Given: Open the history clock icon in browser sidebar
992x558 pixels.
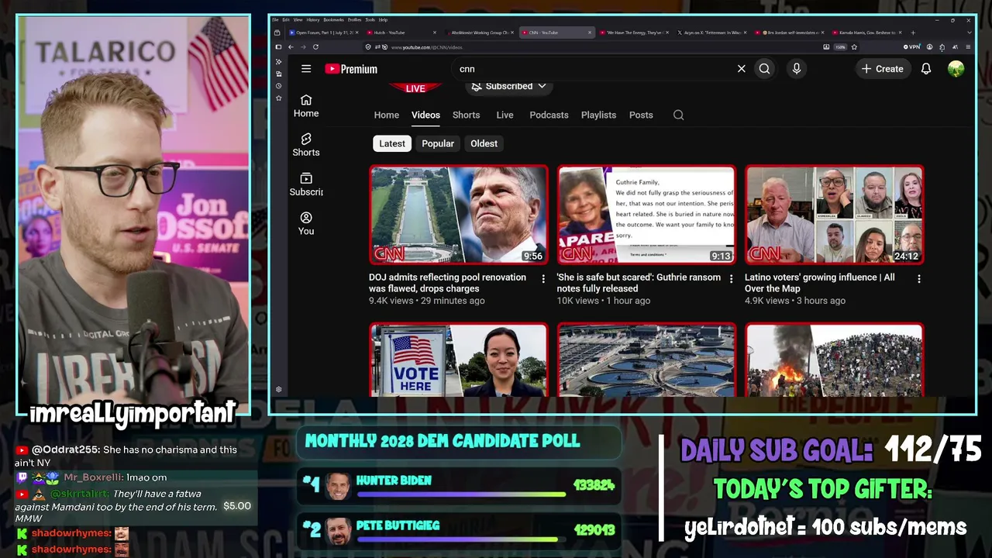Looking at the screenshot, I should (x=279, y=86).
